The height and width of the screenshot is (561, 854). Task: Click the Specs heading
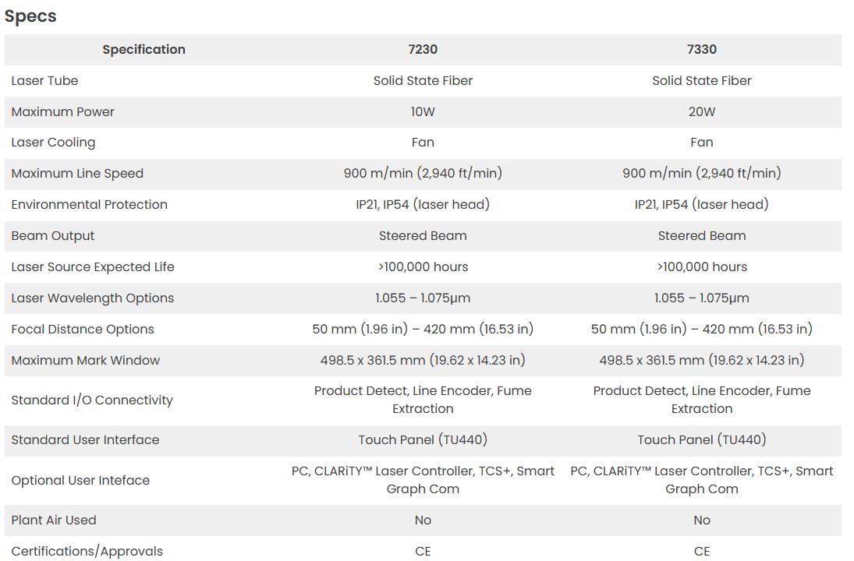tap(30, 16)
